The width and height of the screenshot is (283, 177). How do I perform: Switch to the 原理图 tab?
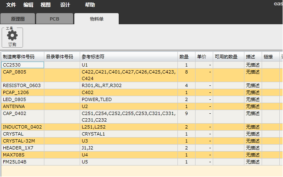click(x=18, y=18)
